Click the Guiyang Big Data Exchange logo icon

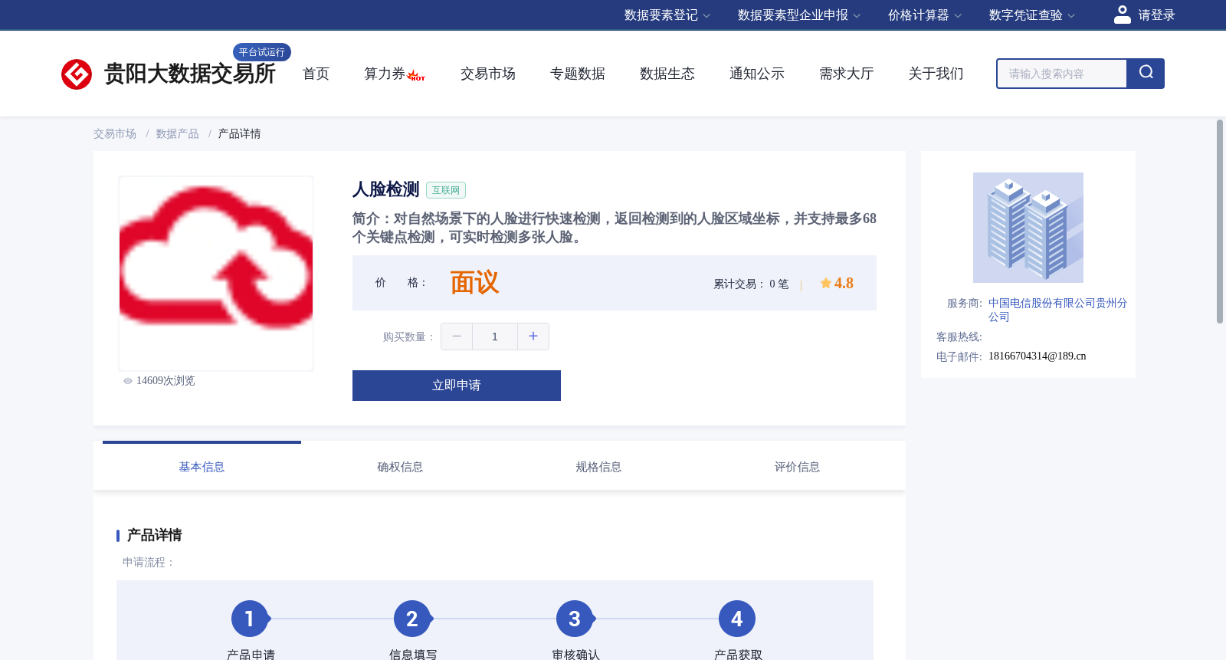pyautogui.click(x=77, y=74)
